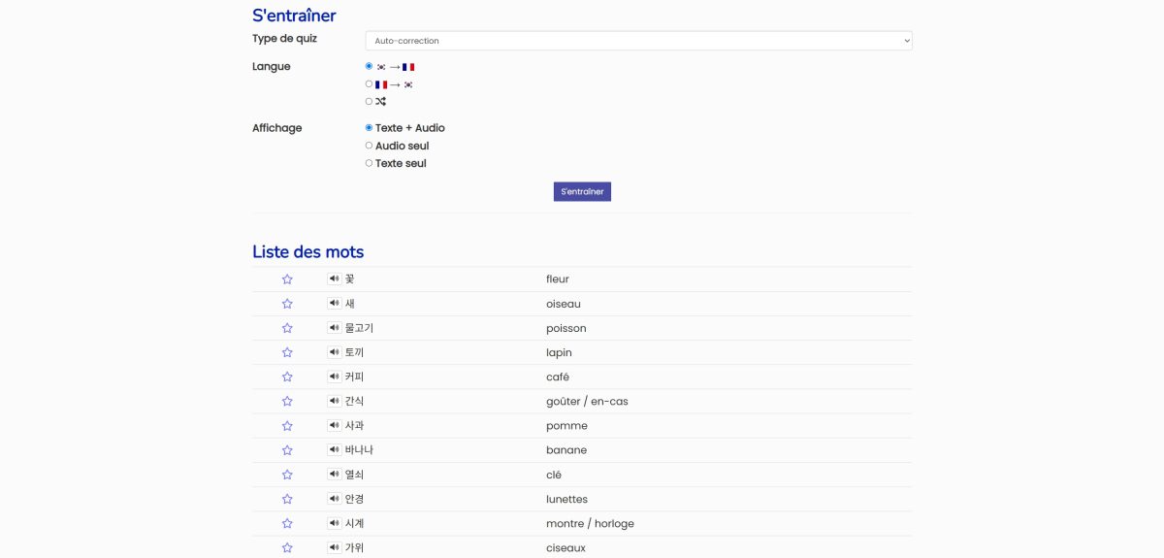
Task: Favorite the 'ciseaux' row star
Action: 287,548
